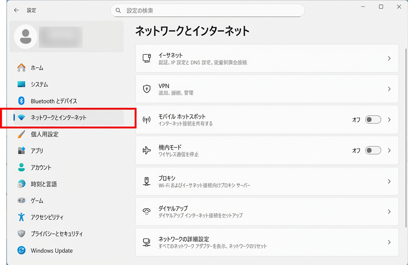Enable the 機内モード toggle switch
408x265 pixels.
tap(373, 151)
